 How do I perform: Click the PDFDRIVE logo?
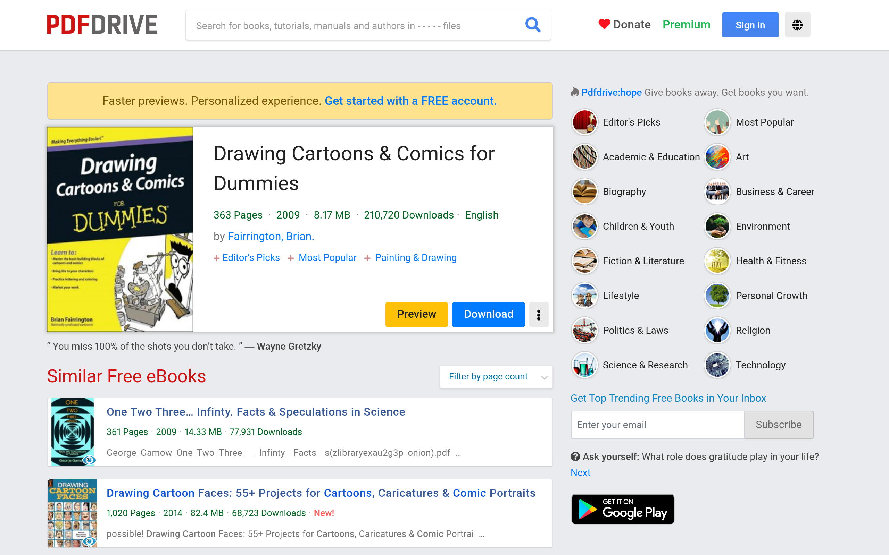(x=102, y=25)
